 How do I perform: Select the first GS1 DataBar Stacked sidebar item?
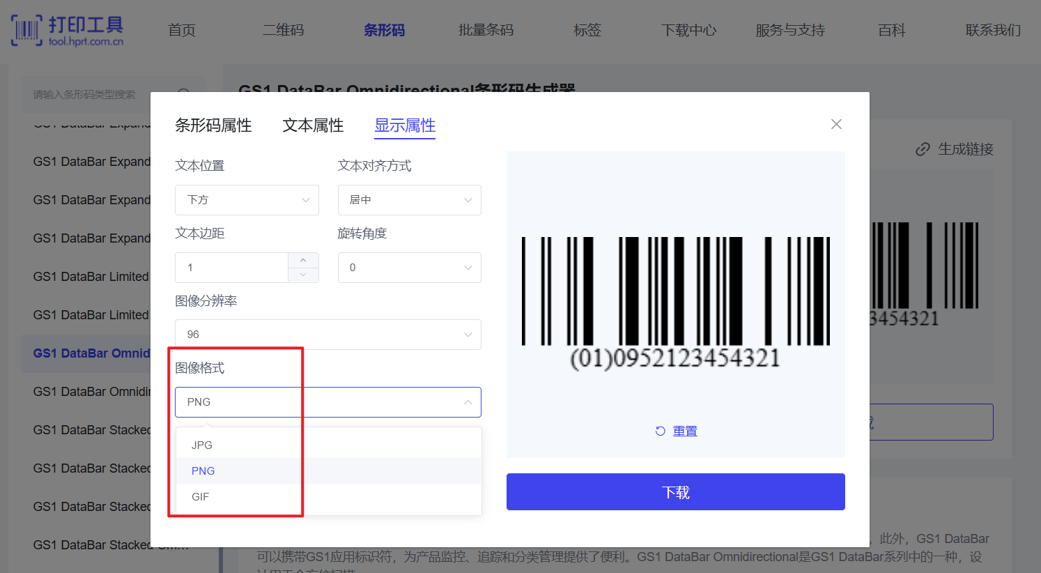[91, 430]
